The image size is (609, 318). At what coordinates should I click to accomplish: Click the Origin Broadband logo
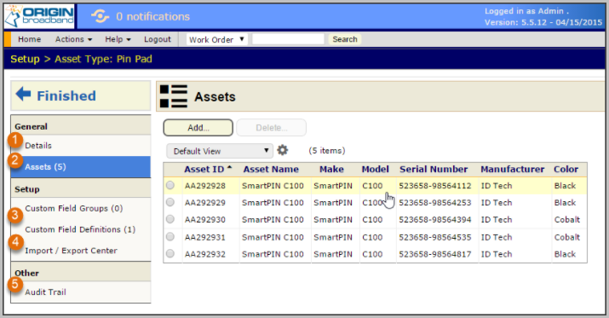click(x=40, y=17)
